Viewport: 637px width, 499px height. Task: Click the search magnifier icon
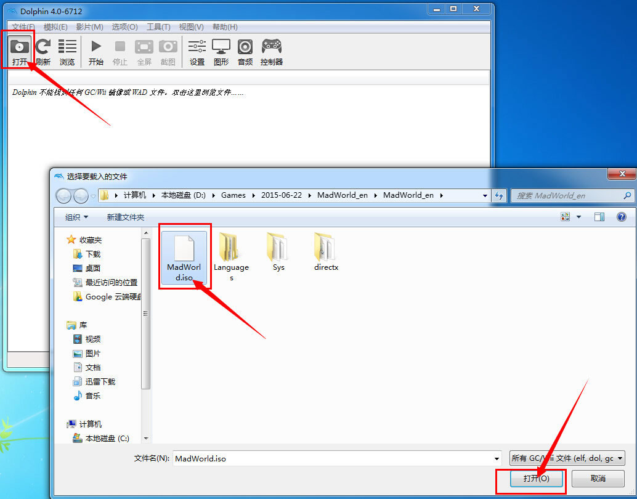[627, 195]
